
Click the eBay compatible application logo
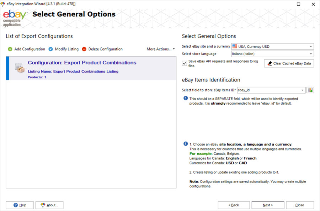click(x=15, y=19)
